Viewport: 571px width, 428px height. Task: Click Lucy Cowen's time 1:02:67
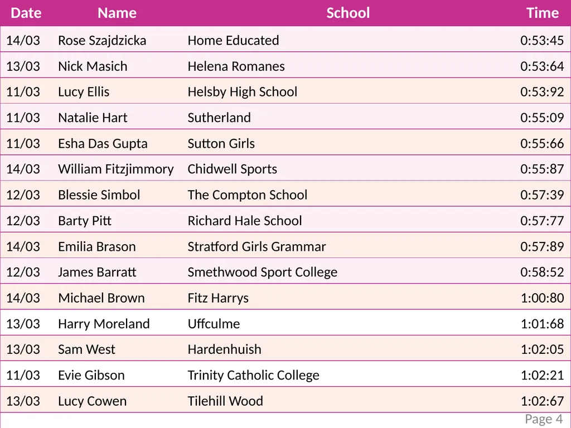tap(542, 401)
